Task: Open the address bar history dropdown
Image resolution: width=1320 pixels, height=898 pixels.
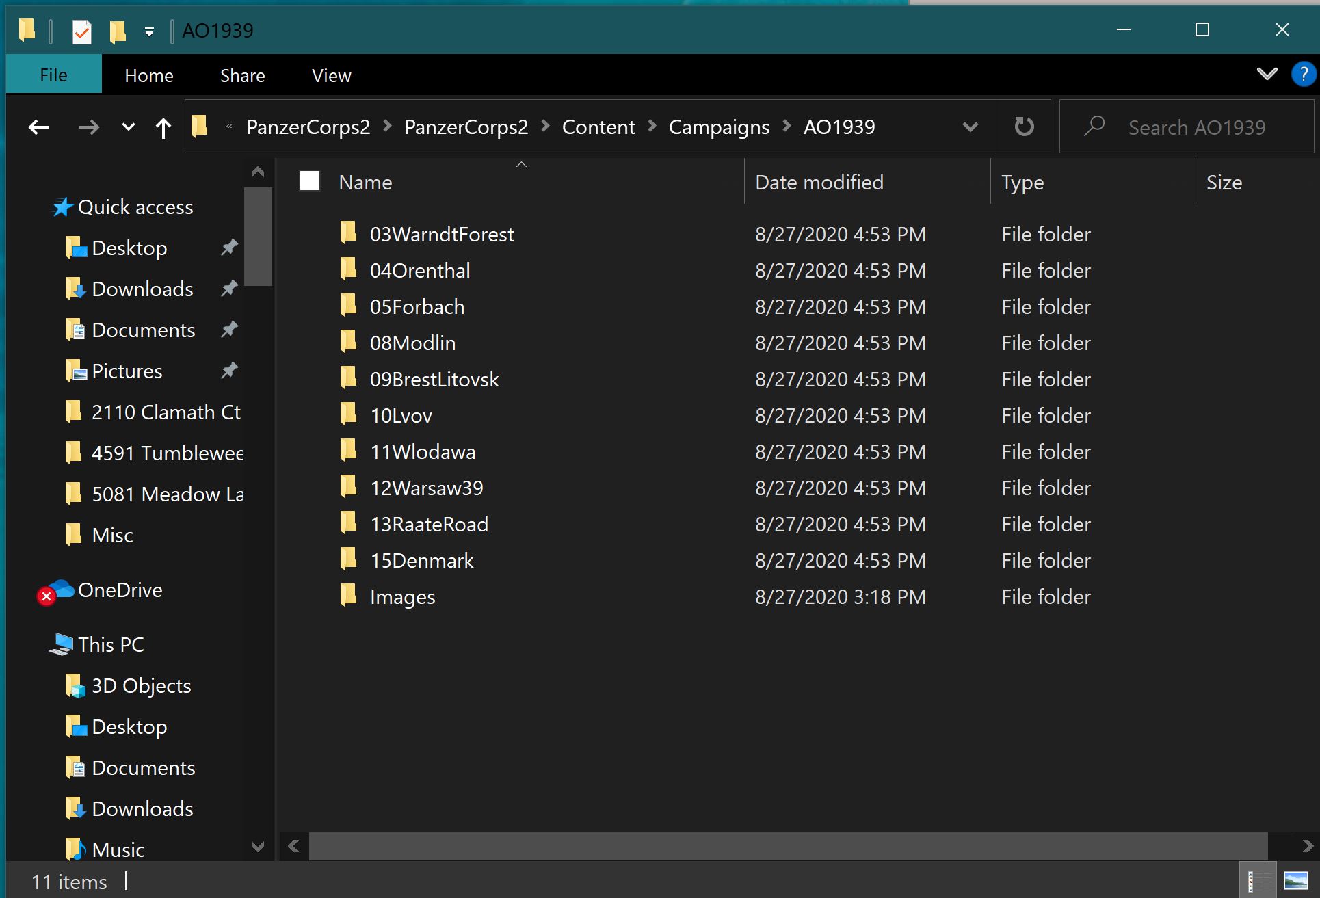Action: point(970,127)
